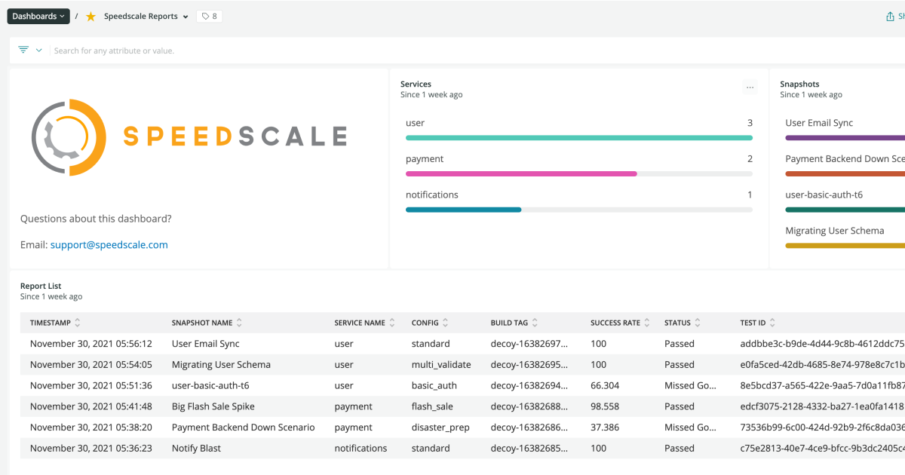Click the STATUS column header text
Viewport: 905px width, 475px height.
677,323
